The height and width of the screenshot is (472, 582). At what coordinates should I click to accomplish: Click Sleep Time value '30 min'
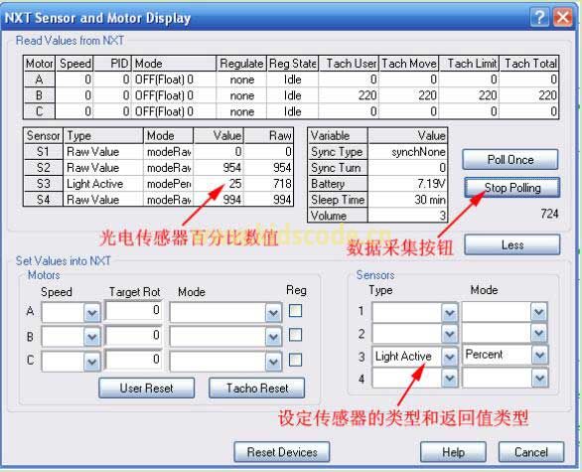(407, 200)
